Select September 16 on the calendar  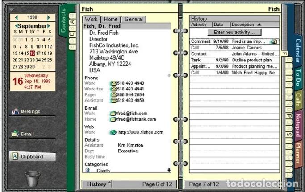33,53
